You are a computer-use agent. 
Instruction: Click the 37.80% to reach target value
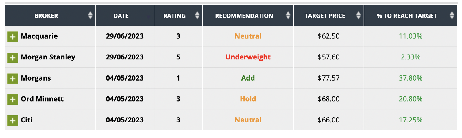tap(410, 78)
